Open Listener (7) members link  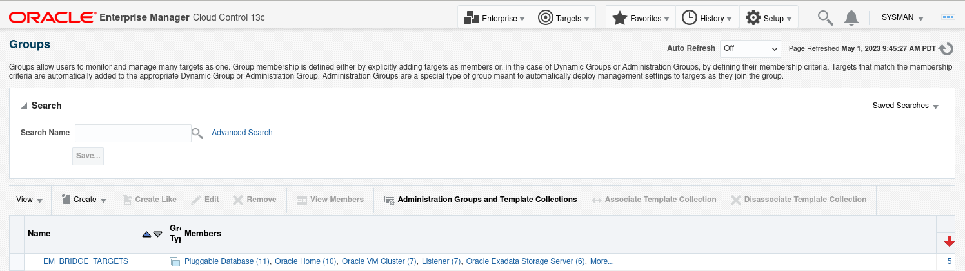pos(441,261)
